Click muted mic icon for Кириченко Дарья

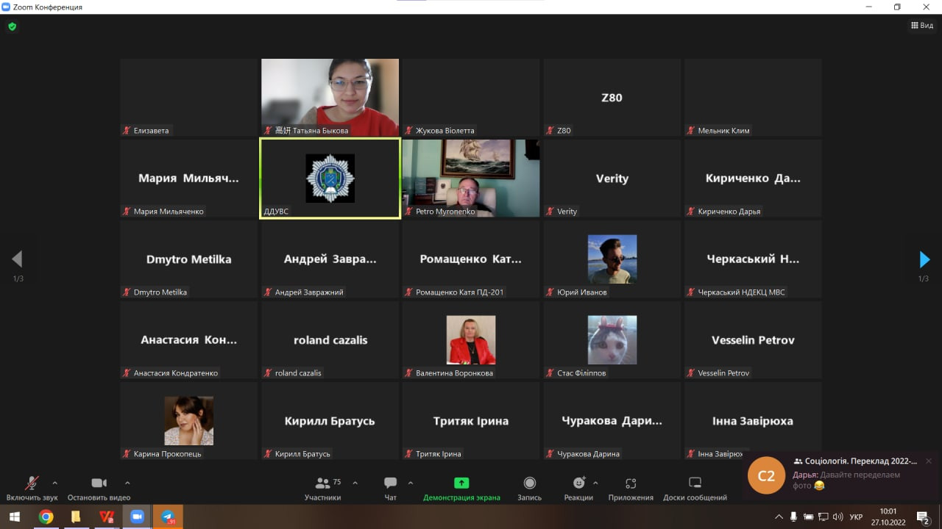click(692, 212)
